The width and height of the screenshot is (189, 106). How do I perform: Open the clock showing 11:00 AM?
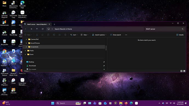pyautogui.click(x=180, y=103)
